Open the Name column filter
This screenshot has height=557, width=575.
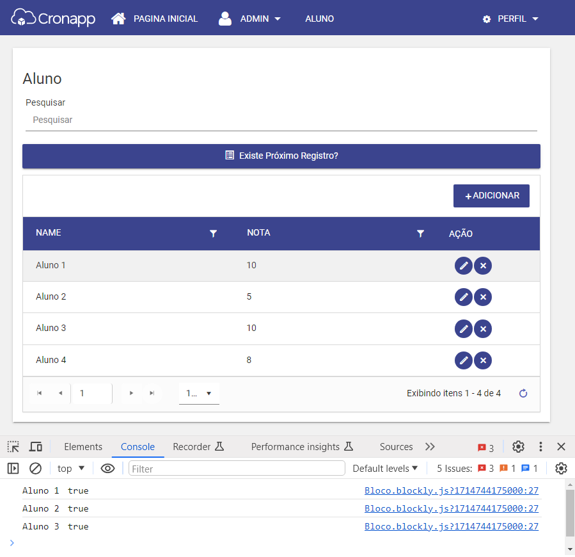(213, 234)
